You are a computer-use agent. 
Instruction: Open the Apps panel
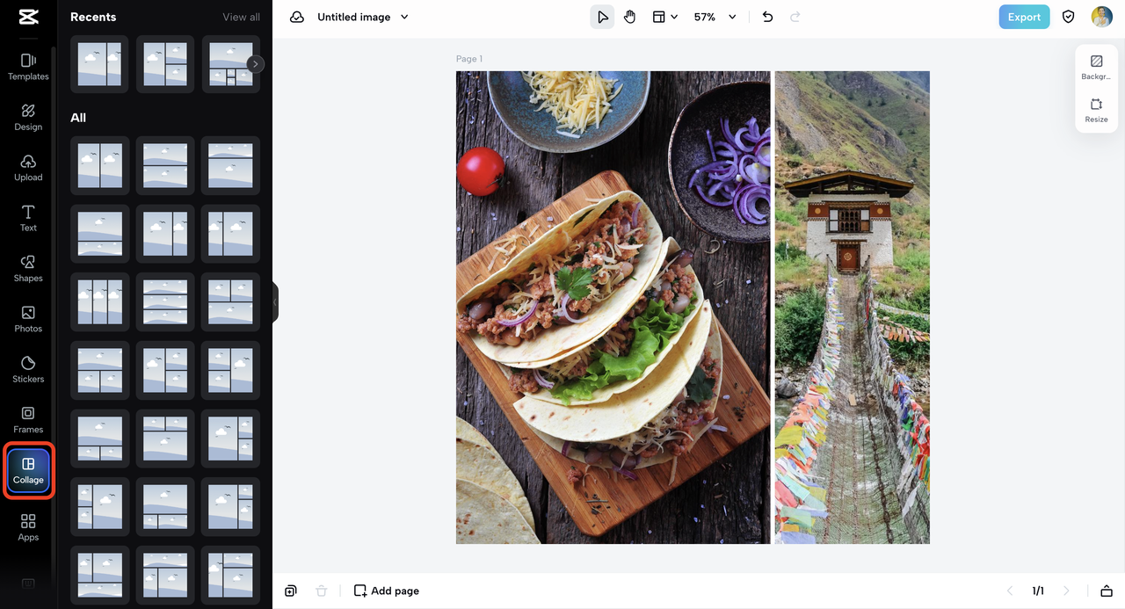click(x=28, y=527)
